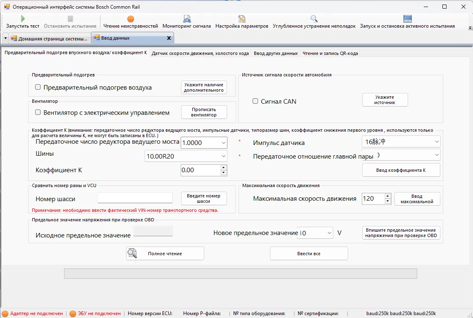Open Углубленное устранение неполадок magnifier icon
The width and height of the screenshot is (473, 318).
pyautogui.click(x=314, y=19)
